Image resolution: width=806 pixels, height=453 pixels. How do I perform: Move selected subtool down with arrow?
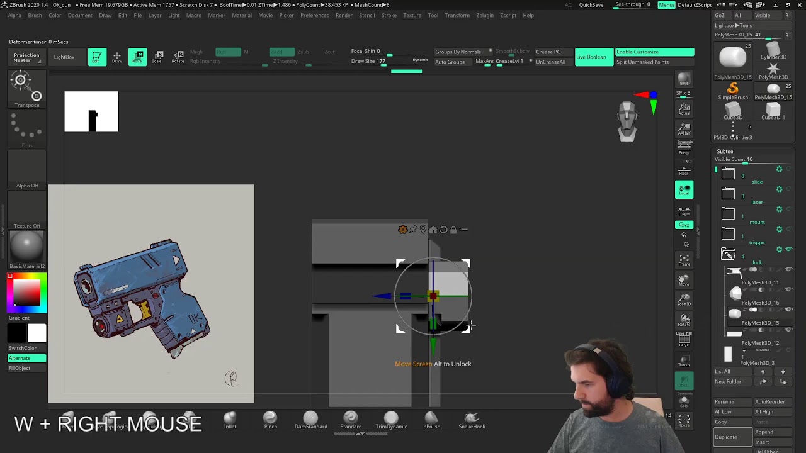coord(783,372)
